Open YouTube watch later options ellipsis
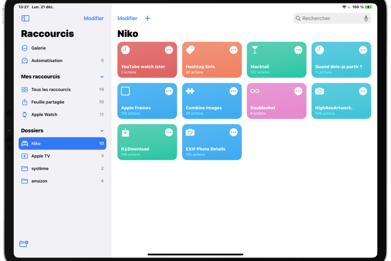The image size is (391, 261). (169, 50)
